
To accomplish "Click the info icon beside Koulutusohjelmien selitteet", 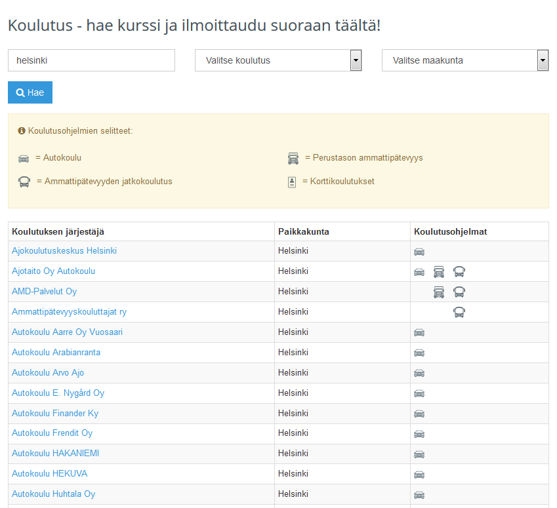I will 23,132.
